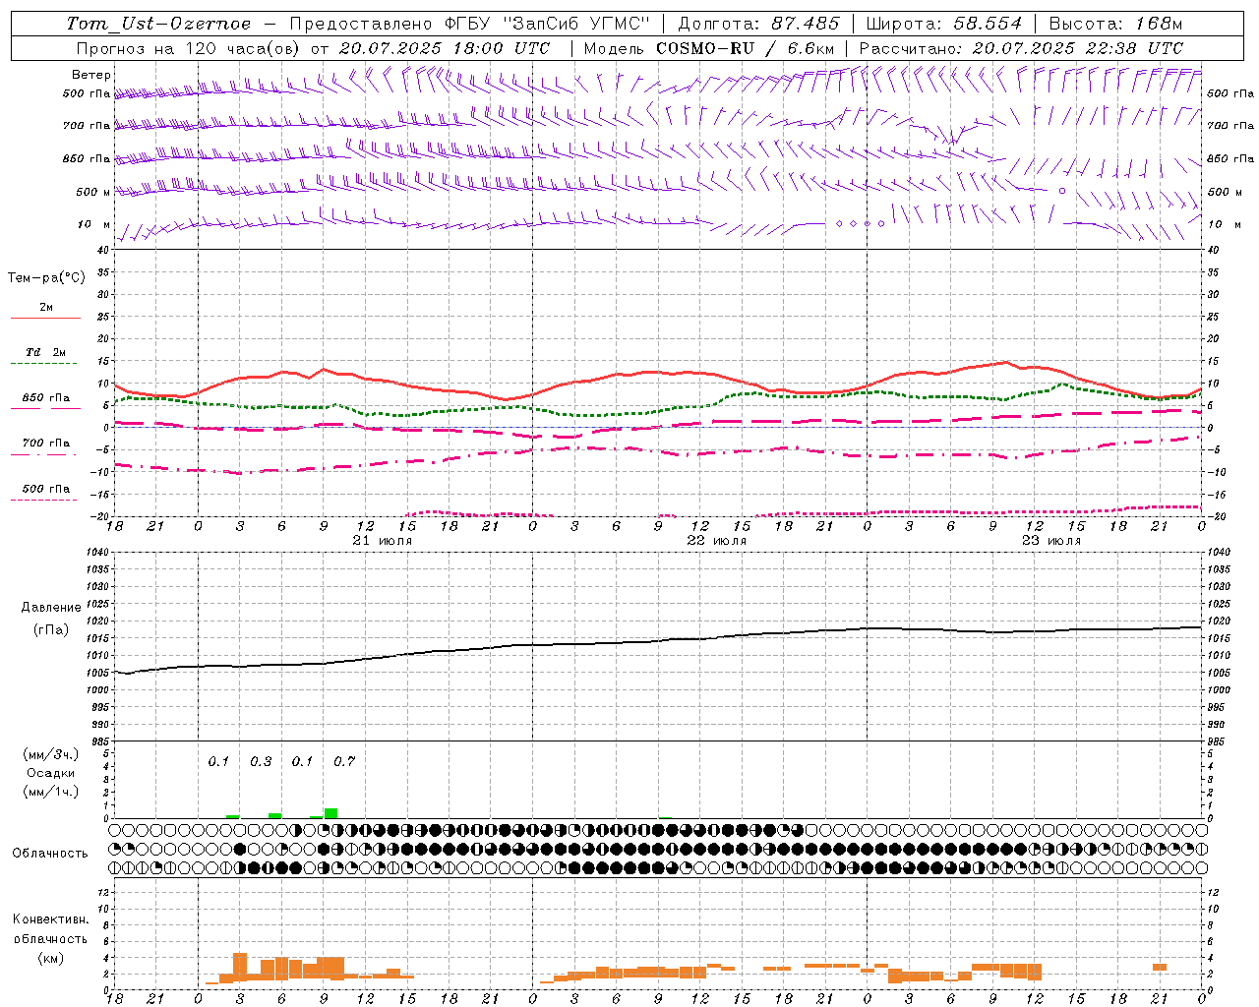
Task: Click the Долгота: 87.485 value
Action: pyautogui.click(x=758, y=24)
